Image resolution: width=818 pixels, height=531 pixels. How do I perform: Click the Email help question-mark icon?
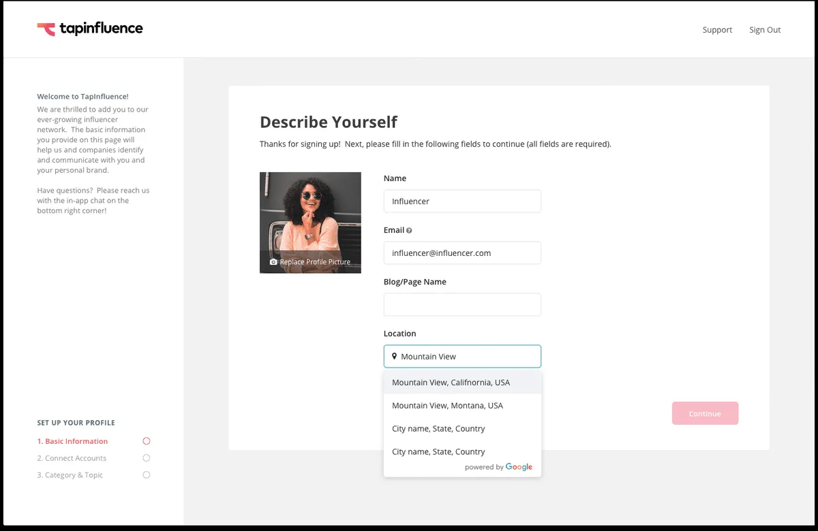(409, 230)
